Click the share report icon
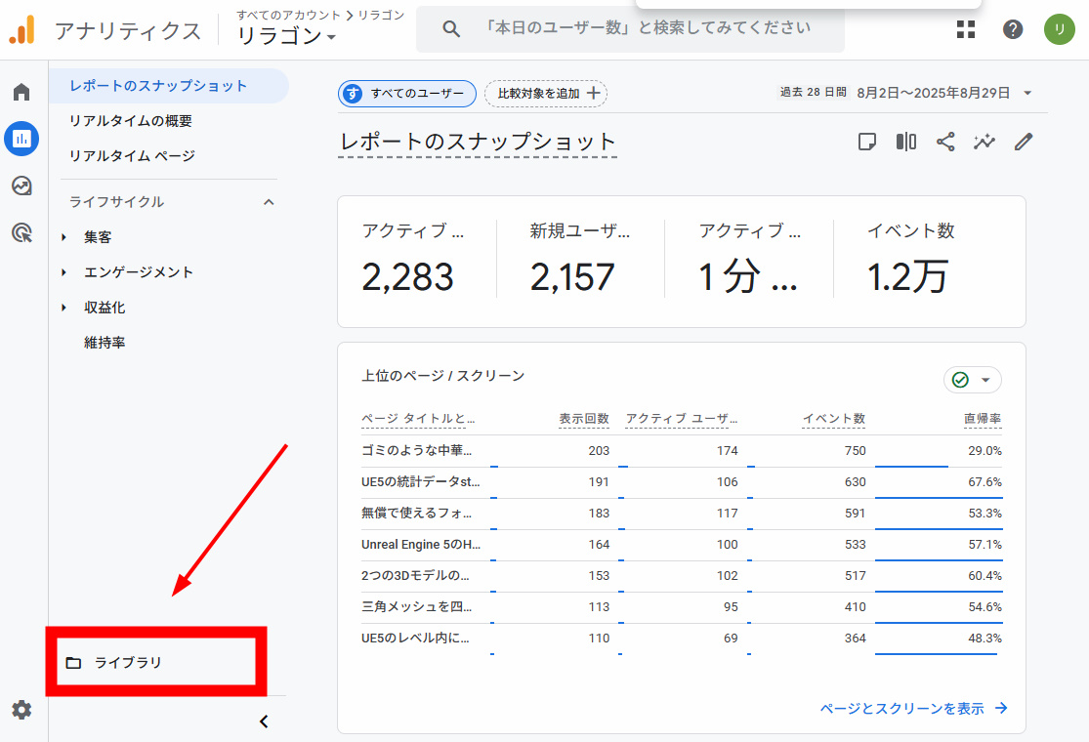 coord(945,142)
